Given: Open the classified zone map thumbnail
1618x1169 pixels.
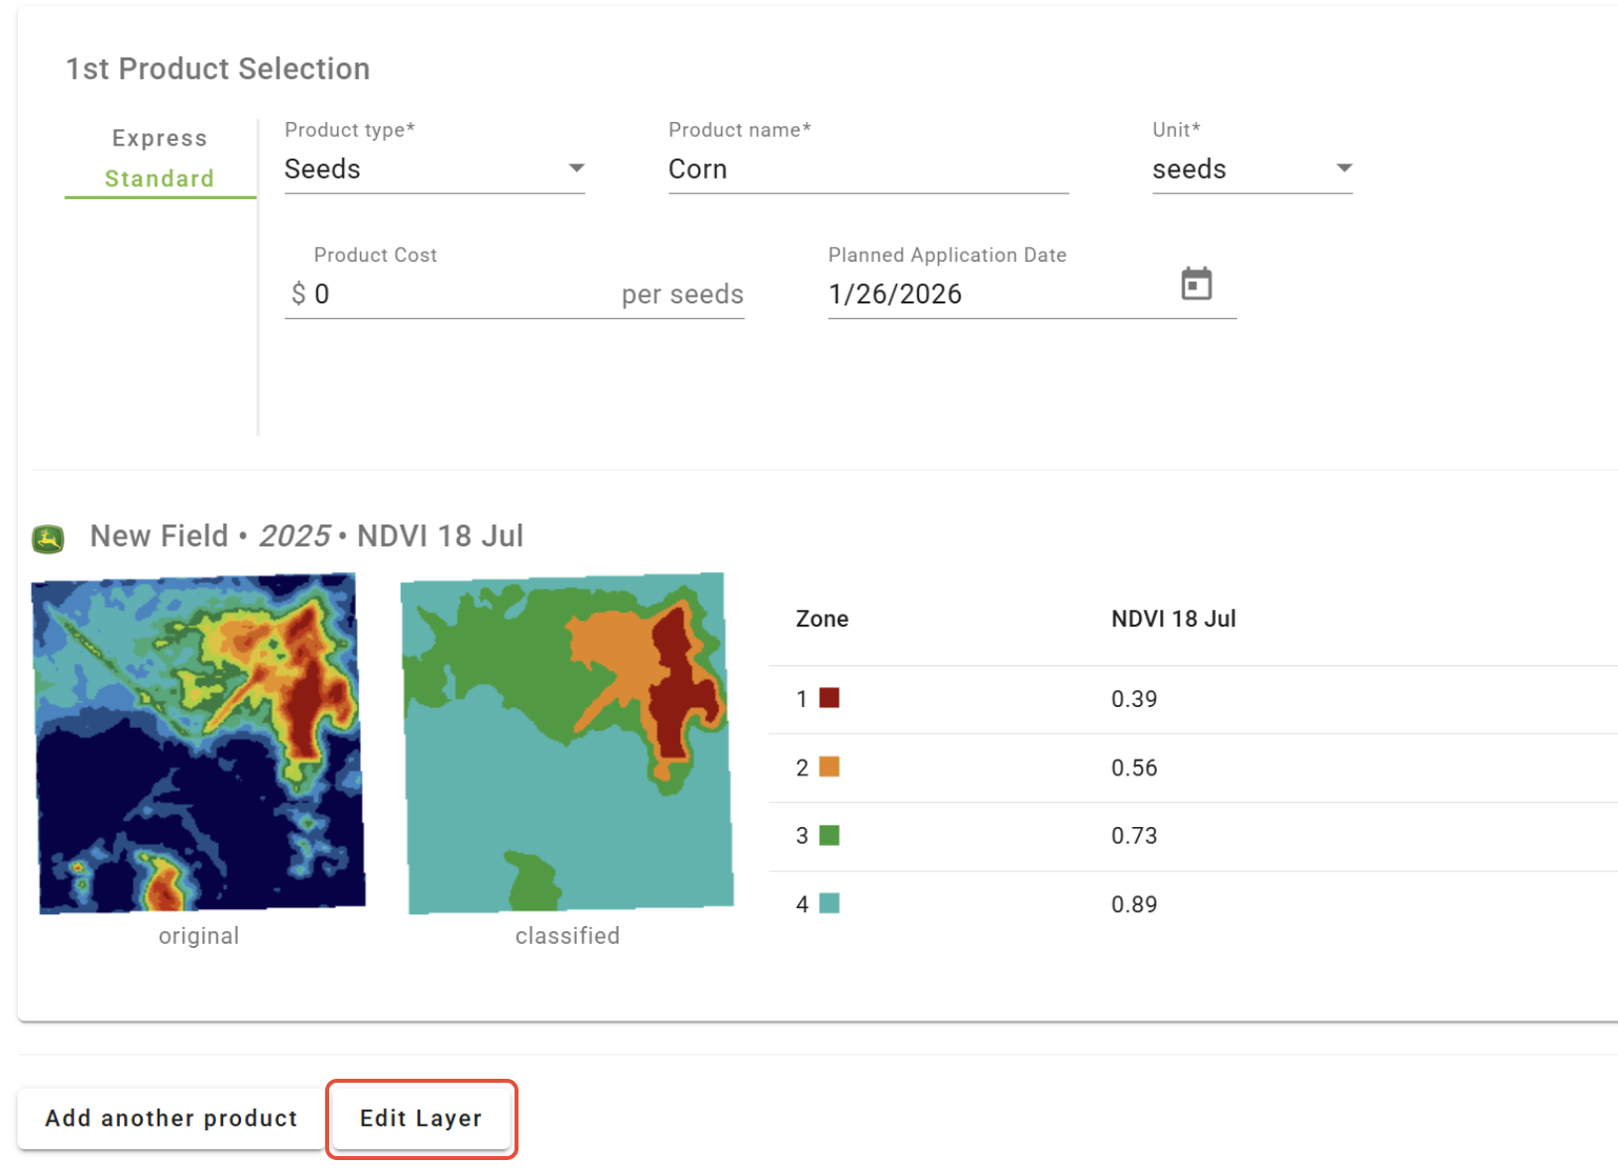Looking at the screenshot, I should point(568,743).
